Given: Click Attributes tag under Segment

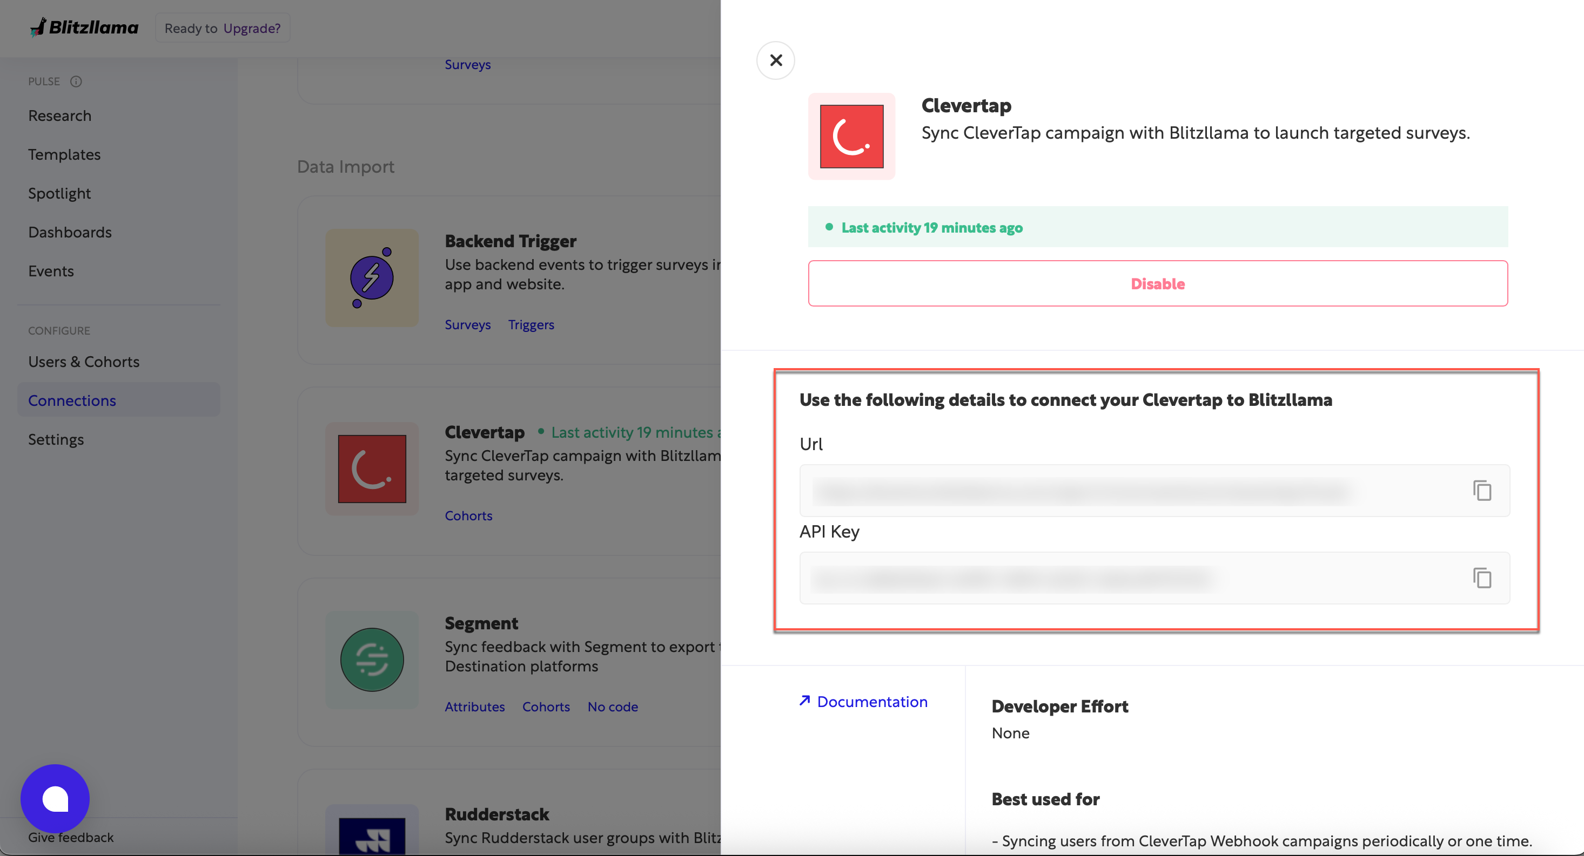Looking at the screenshot, I should [475, 706].
